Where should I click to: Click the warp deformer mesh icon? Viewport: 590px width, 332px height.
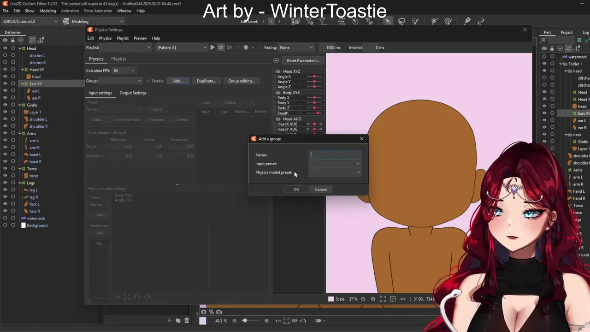[342, 21]
